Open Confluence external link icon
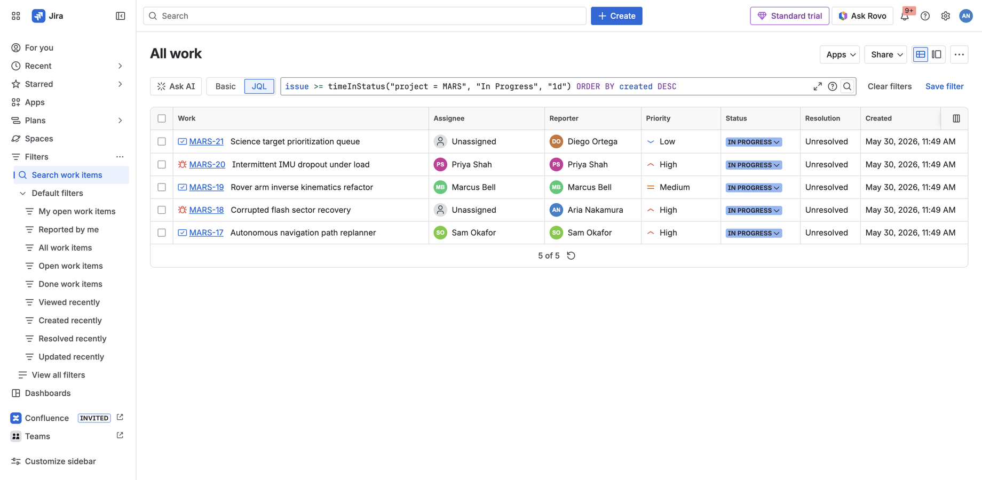The image size is (982, 480). (x=120, y=417)
